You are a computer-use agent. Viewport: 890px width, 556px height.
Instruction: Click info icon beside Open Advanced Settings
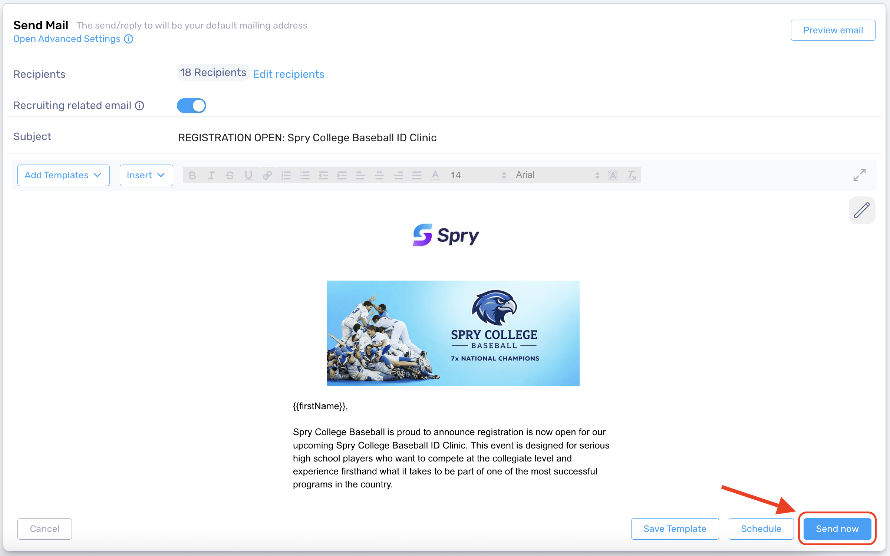pyautogui.click(x=129, y=39)
